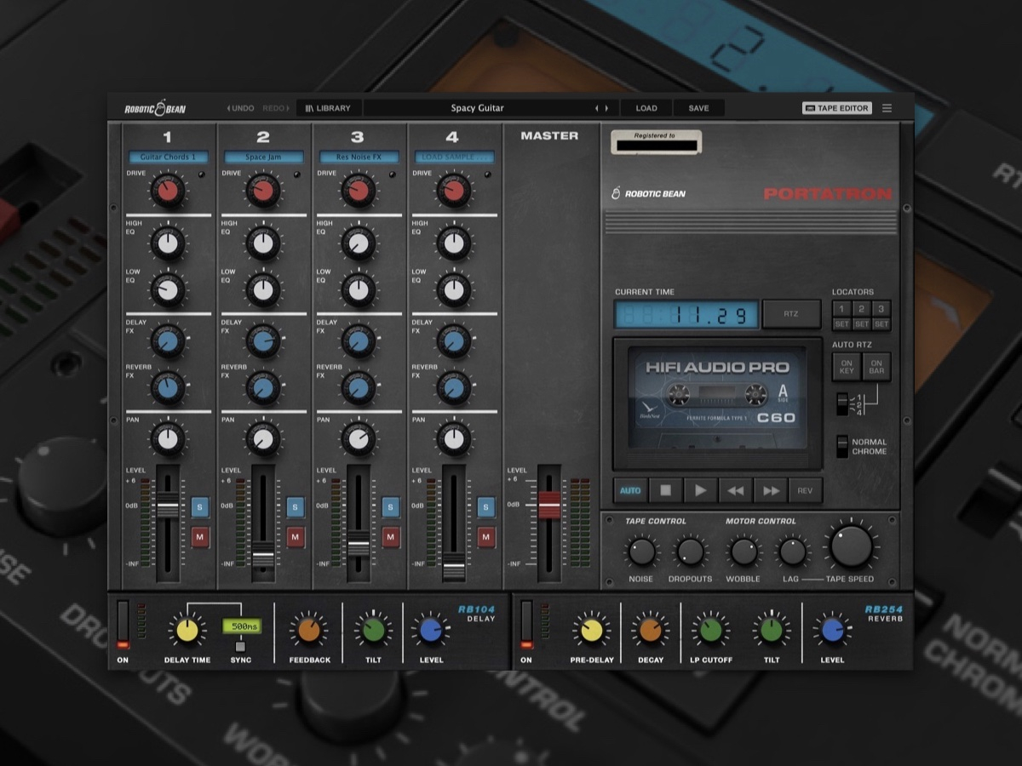1022x766 pixels.
Task: Open the Library browser
Action: tap(328, 108)
